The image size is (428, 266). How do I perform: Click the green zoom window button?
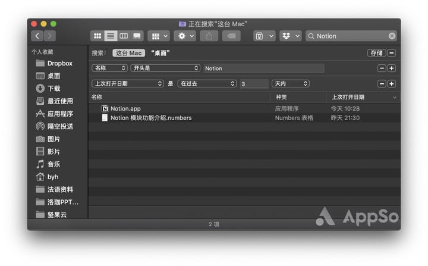point(53,24)
